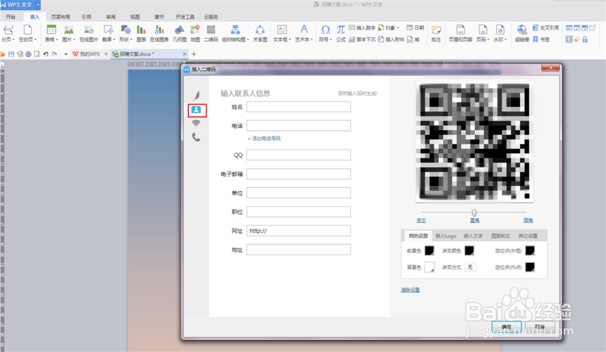Switch to the 图案样式 settings tab

(x=501, y=236)
